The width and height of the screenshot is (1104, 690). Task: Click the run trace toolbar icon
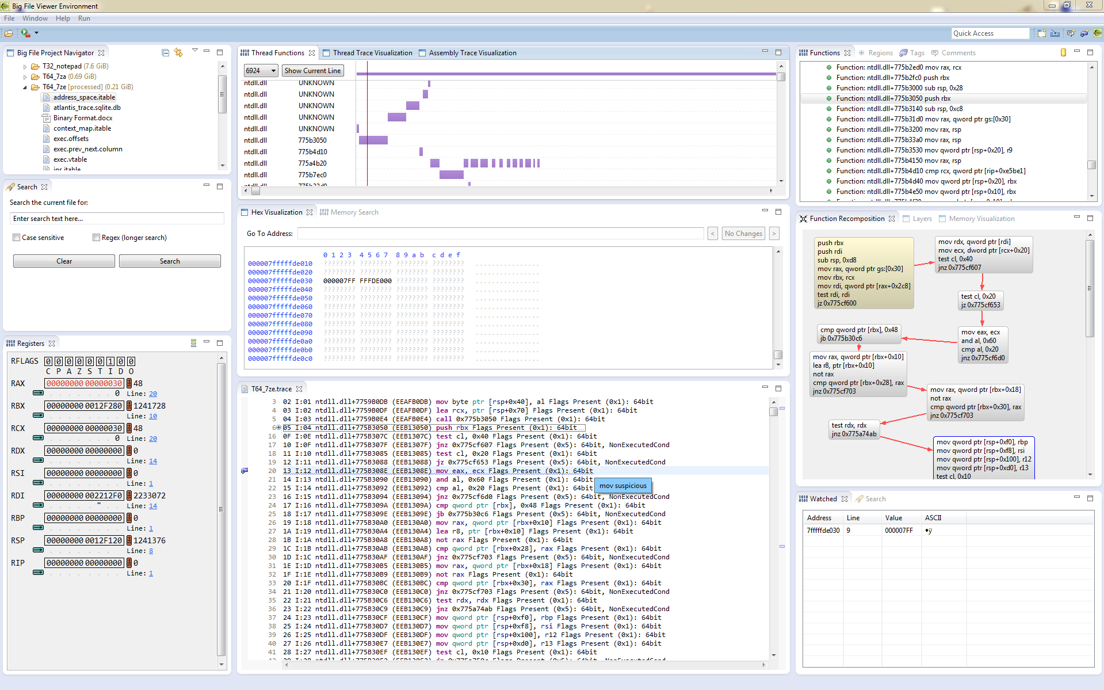pyautogui.click(x=25, y=33)
